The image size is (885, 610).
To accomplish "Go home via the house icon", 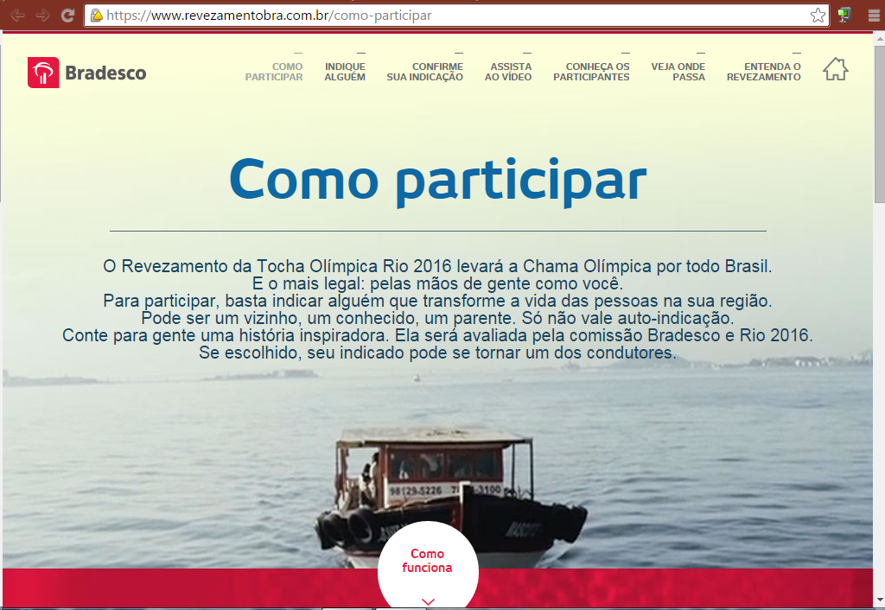I will 836,69.
